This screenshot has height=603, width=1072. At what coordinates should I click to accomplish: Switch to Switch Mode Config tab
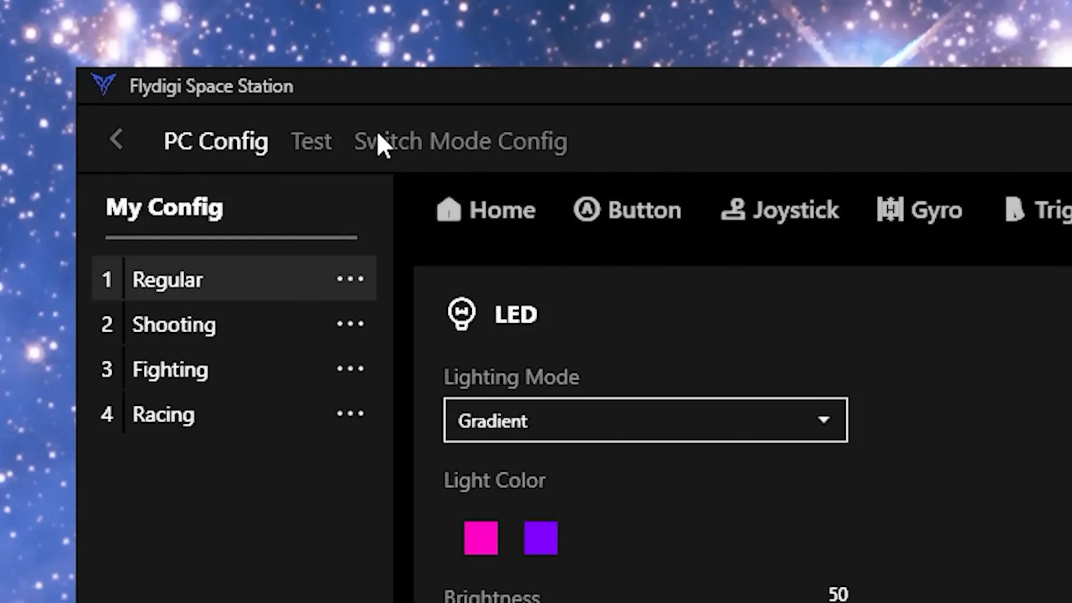460,140
